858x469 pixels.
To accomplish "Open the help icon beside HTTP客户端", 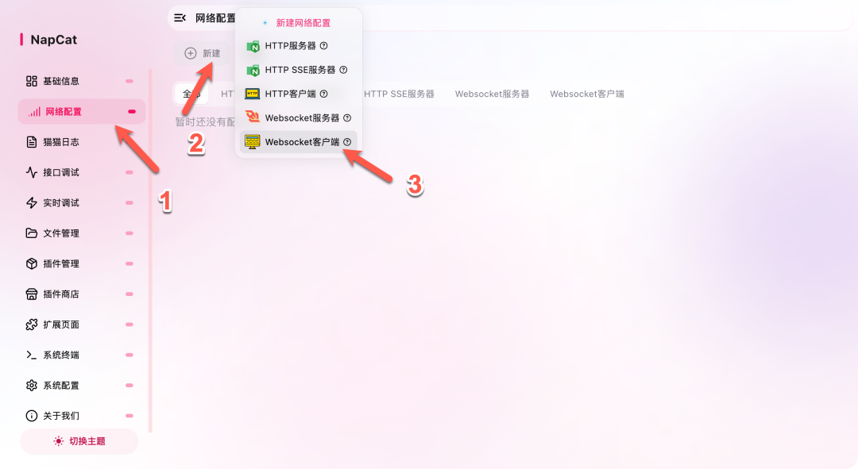I will tap(324, 94).
